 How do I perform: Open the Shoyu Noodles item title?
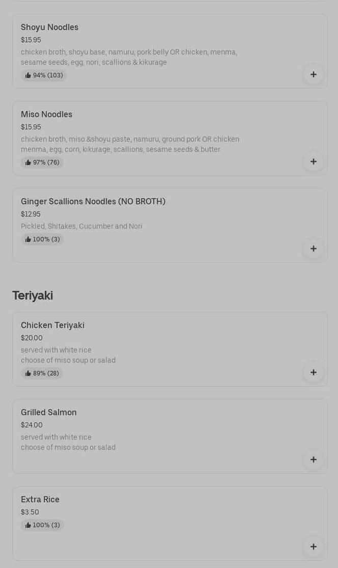(x=49, y=27)
